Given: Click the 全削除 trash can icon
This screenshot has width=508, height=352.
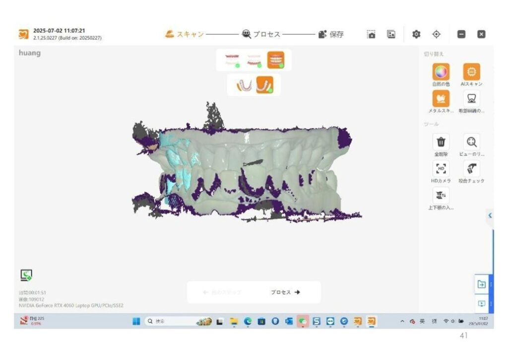Looking at the screenshot, I should pyautogui.click(x=441, y=142).
